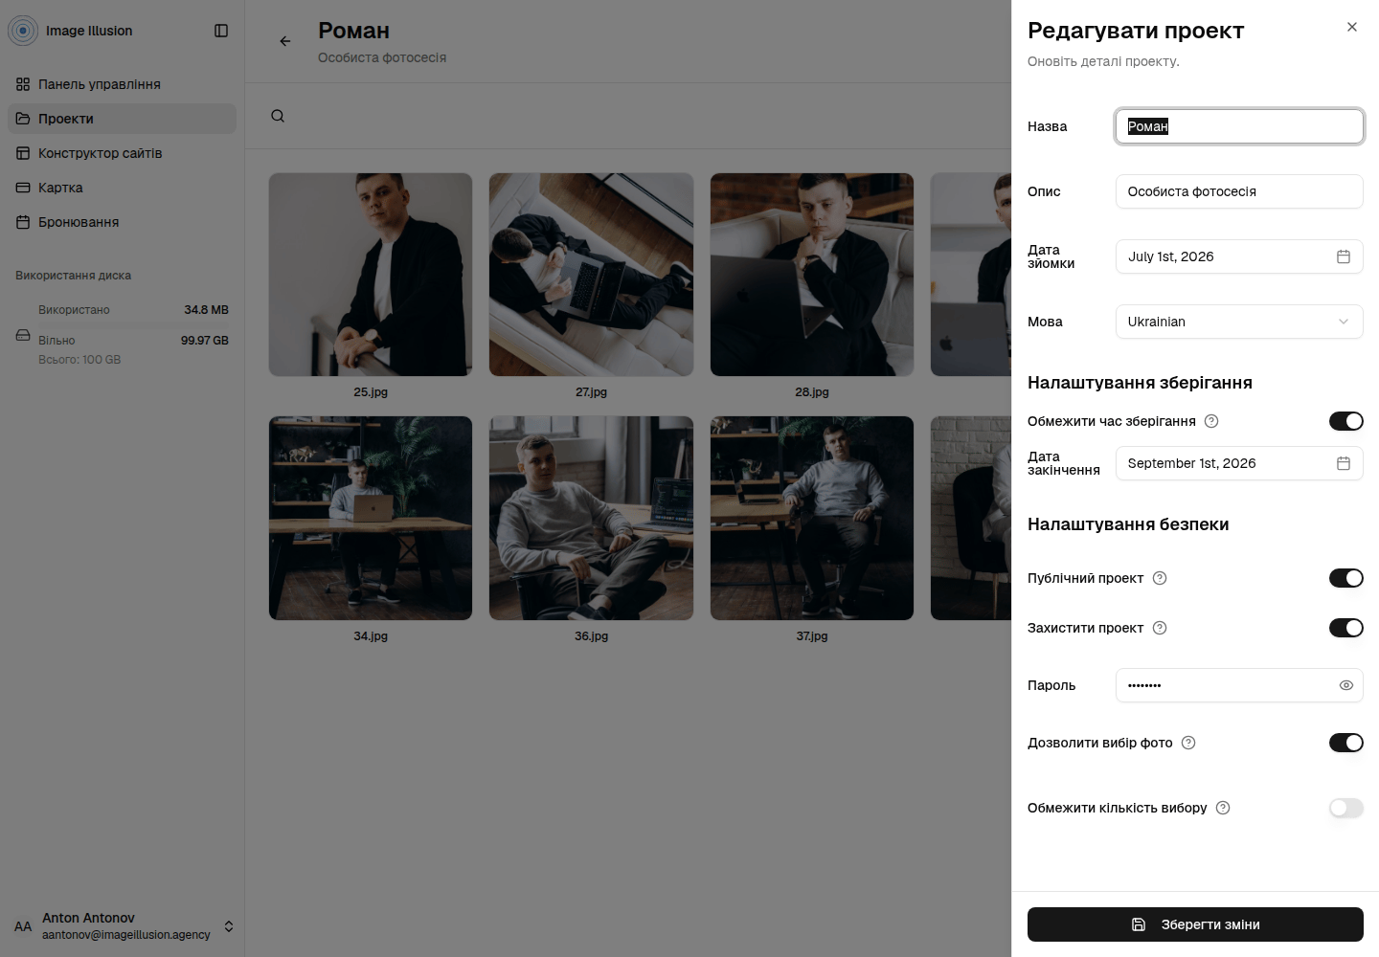Viewport: 1379px width, 957px height.
Task: Click the Налаштування зберігання heading
Action: tap(1140, 383)
